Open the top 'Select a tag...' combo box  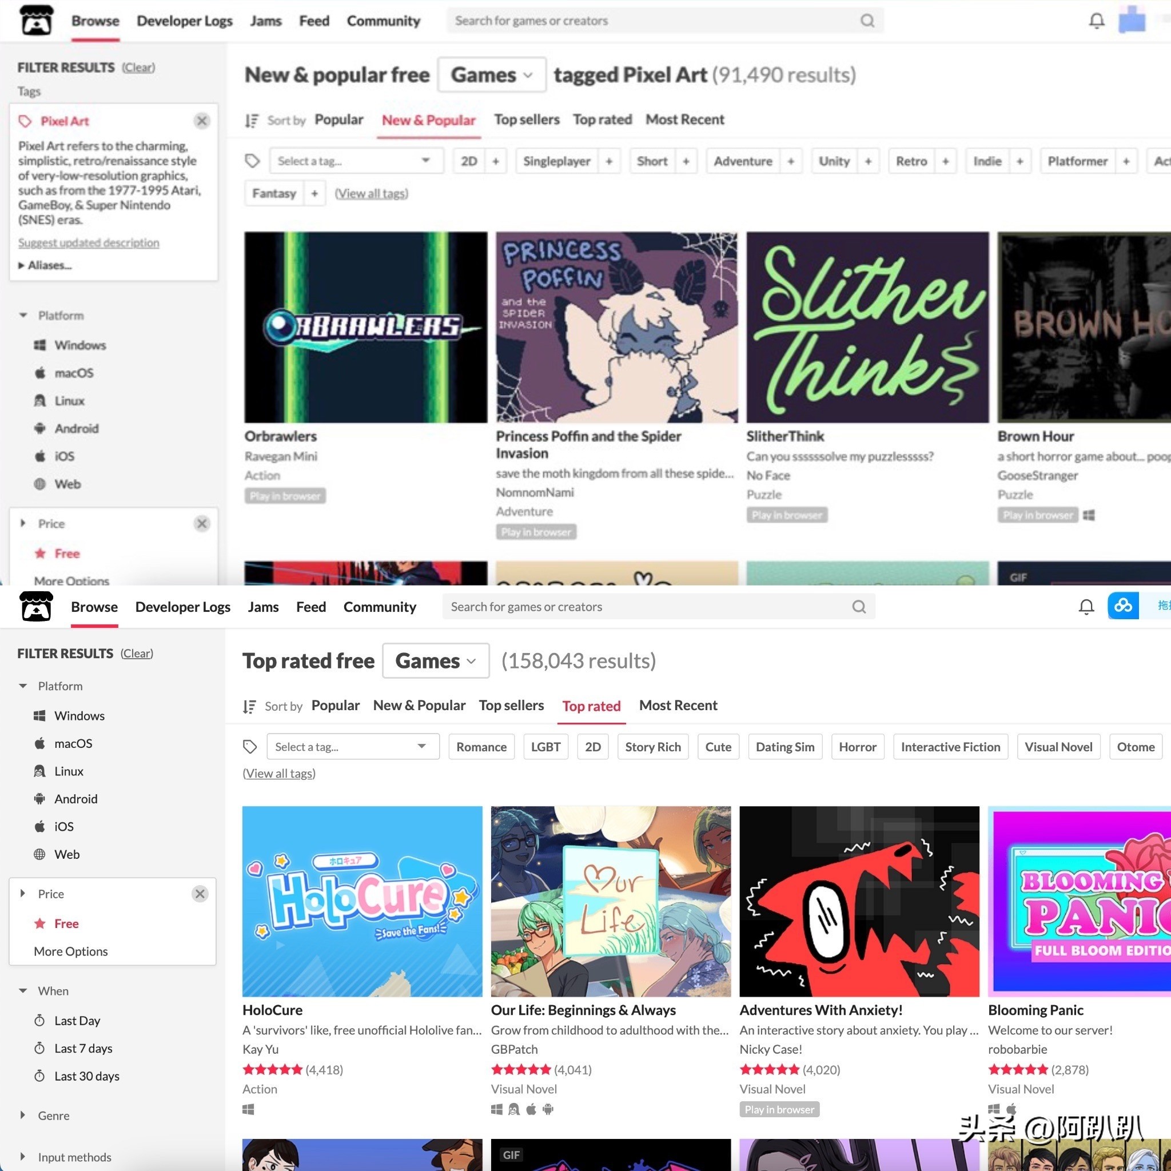[x=356, y=161]
